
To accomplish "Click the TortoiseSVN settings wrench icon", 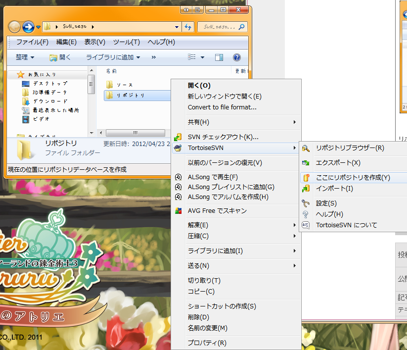I will pyautogui.click(x=306, y=203).
